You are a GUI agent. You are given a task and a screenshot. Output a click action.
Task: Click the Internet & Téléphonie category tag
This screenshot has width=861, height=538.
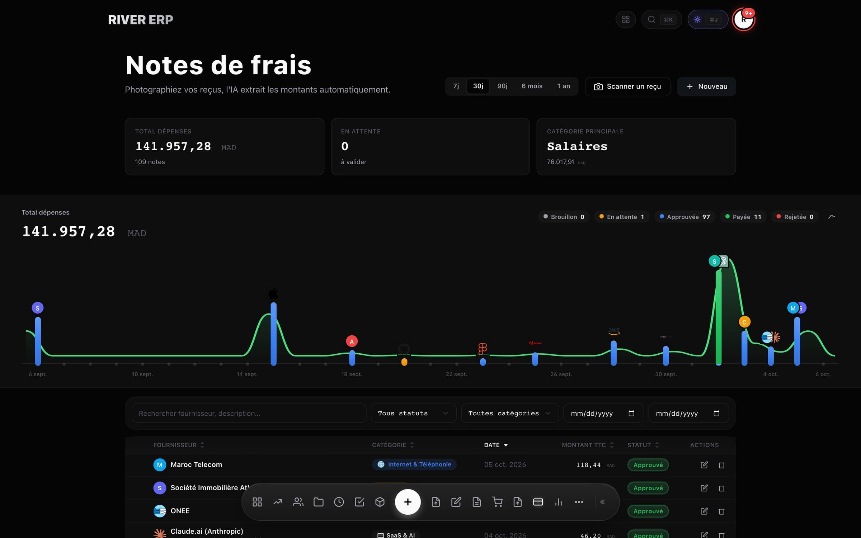(x=414, y=464)
